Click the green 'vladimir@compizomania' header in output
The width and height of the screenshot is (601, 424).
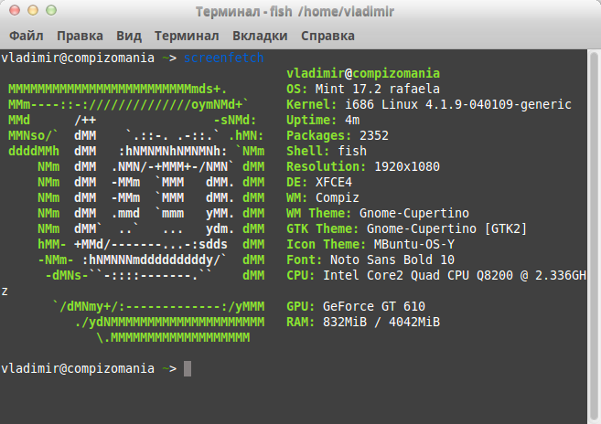(363, 73)
